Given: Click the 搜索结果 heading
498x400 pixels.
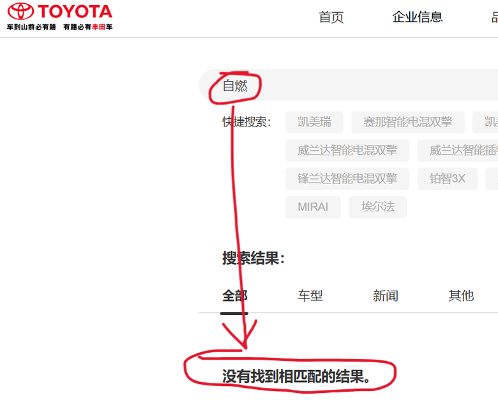Looking at the screenshot, I should (253, 258).
